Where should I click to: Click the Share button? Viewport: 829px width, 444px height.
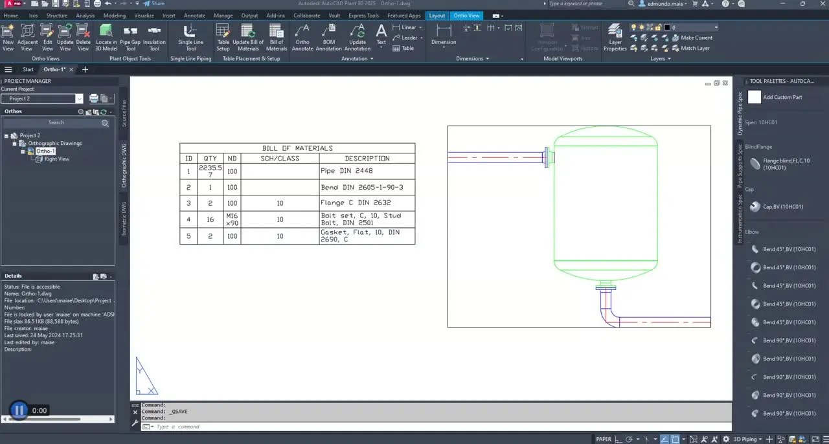click(x=153, y=3)
